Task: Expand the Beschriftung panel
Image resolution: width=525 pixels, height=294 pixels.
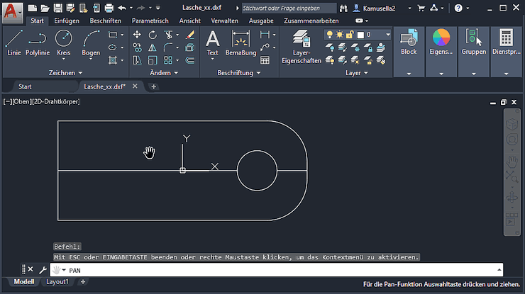Action: click(238, 72)
